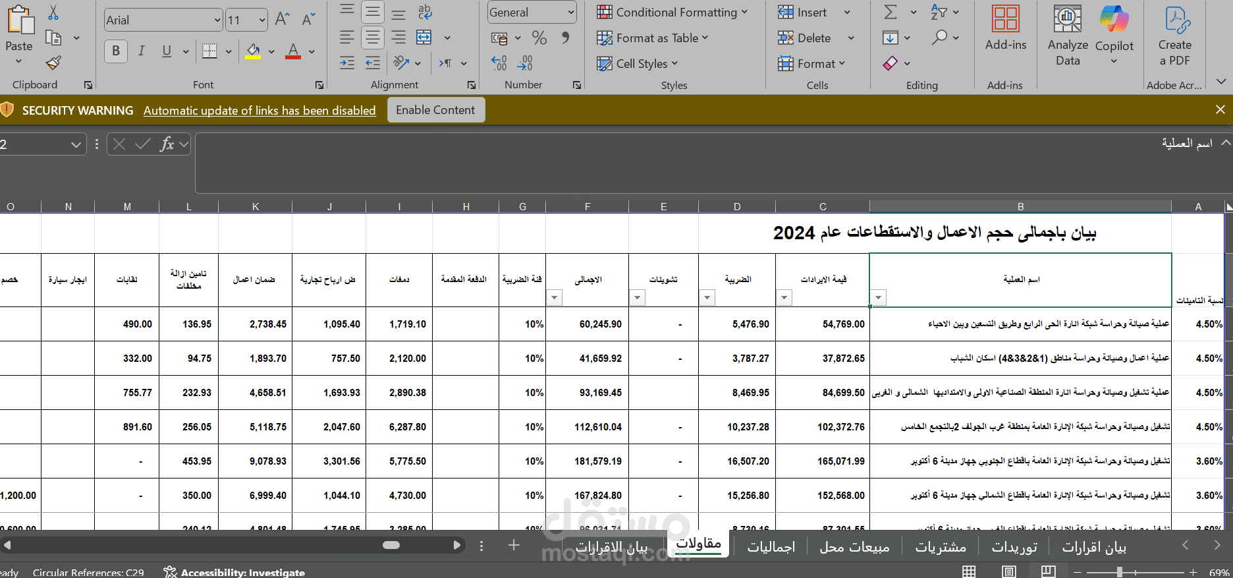Click the Paste clipboard icon
The height and width of the screenshot is (578, 1233).
pos(20,20)
